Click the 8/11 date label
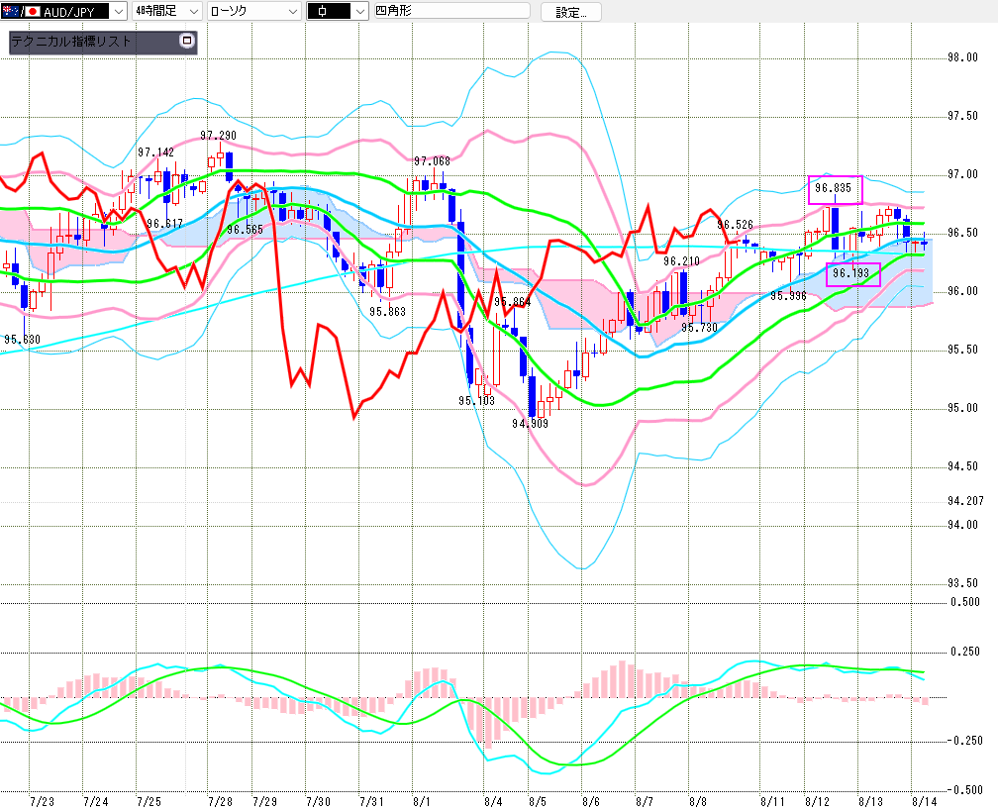The width and height of the screenshot is (998, 811). tap(772, 801)
